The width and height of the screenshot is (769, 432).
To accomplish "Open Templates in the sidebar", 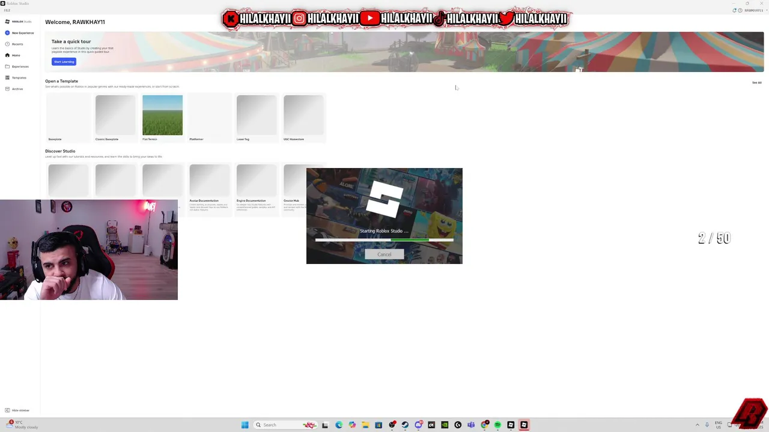I will click(x=16, y=77).
